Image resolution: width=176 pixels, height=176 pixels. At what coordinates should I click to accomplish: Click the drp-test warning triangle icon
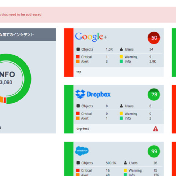pyautogui.click(x=155, y=129)
